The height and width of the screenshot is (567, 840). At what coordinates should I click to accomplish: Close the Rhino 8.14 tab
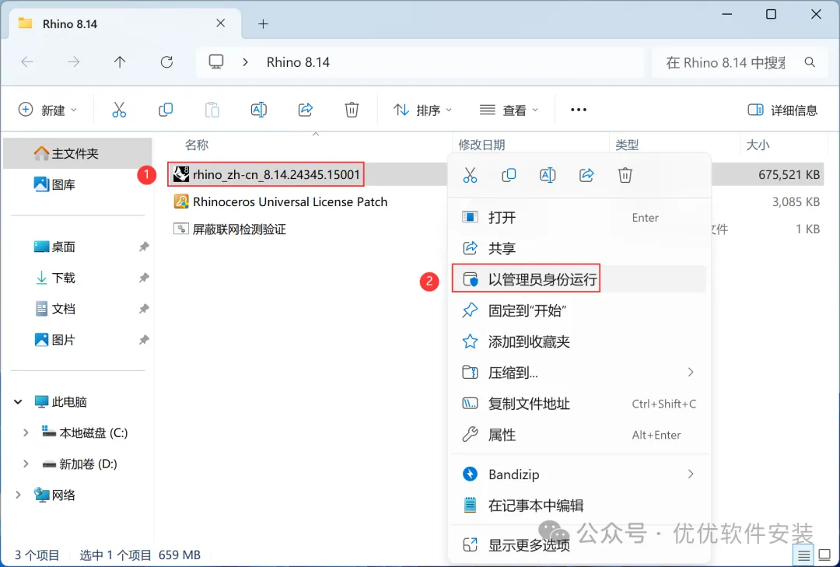point(221,23)
